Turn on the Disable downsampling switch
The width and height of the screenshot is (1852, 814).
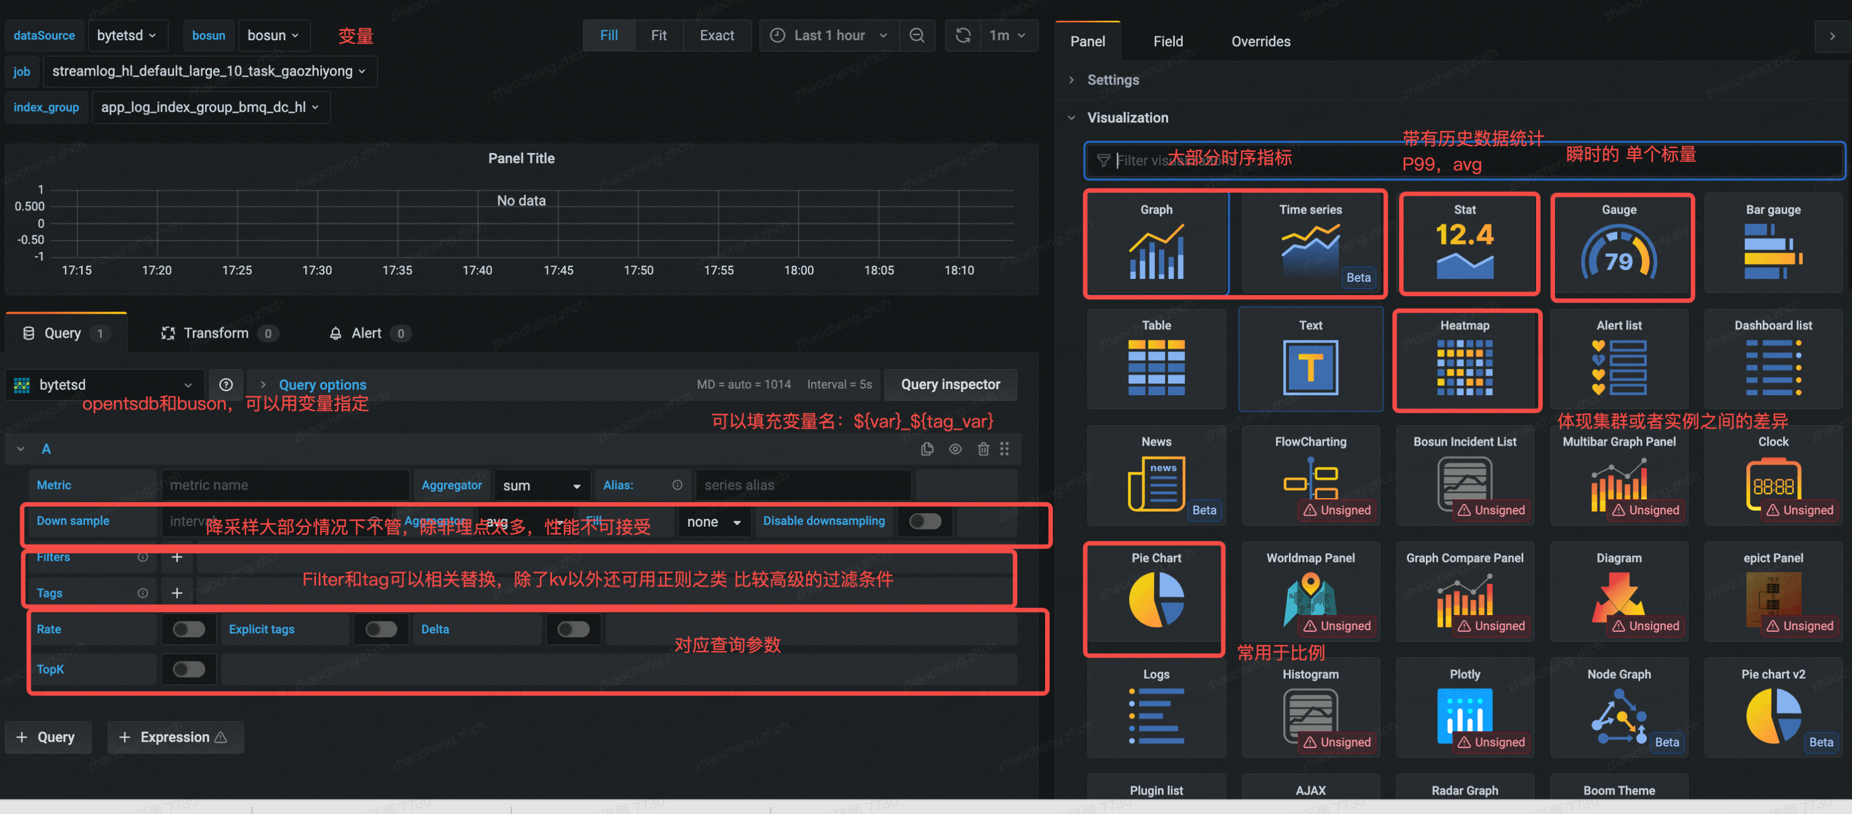tap(924, 522)
